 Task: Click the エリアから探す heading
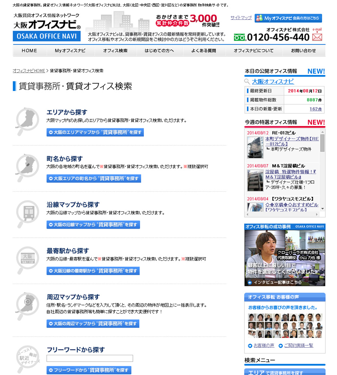67,112
